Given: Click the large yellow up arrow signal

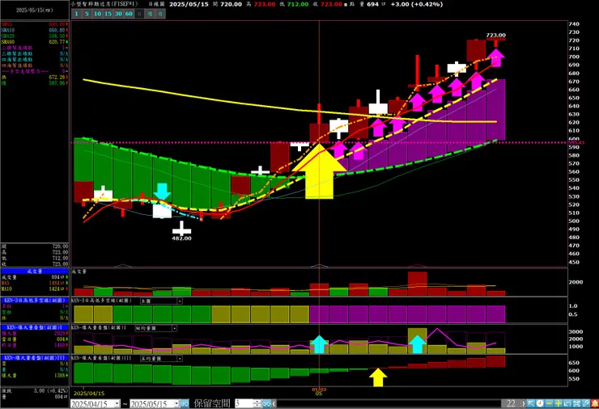Looking at the screenshot, I should click(319, 171).
